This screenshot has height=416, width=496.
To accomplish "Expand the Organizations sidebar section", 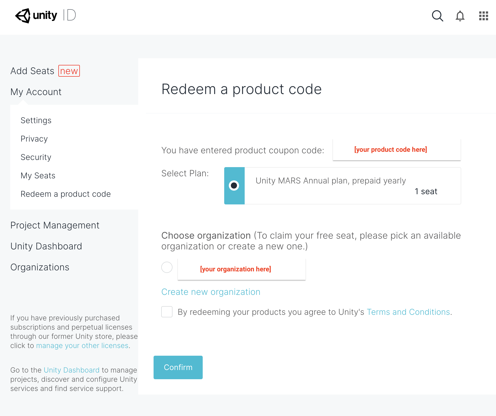I will 40,267.
